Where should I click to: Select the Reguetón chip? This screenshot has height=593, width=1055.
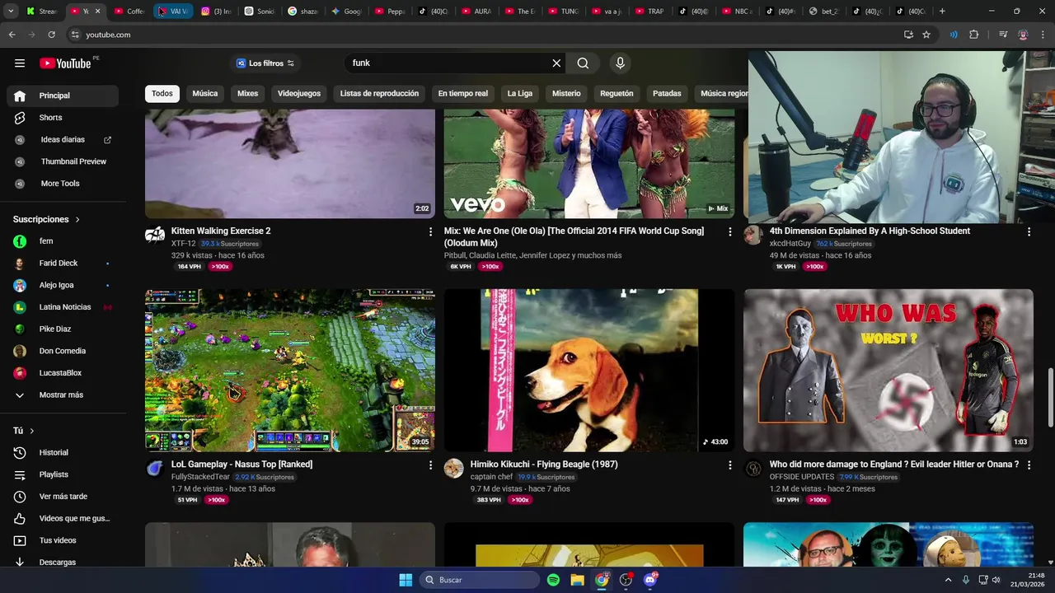617,94
